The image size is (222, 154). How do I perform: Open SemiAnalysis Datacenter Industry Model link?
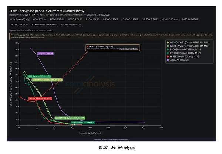click(34, 30)
